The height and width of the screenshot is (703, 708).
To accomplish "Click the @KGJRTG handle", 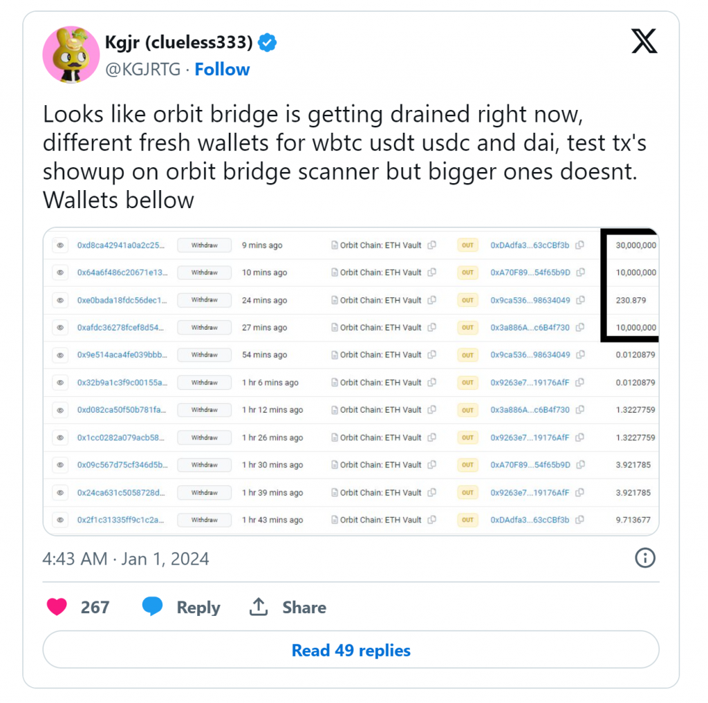I will (142, 69).
